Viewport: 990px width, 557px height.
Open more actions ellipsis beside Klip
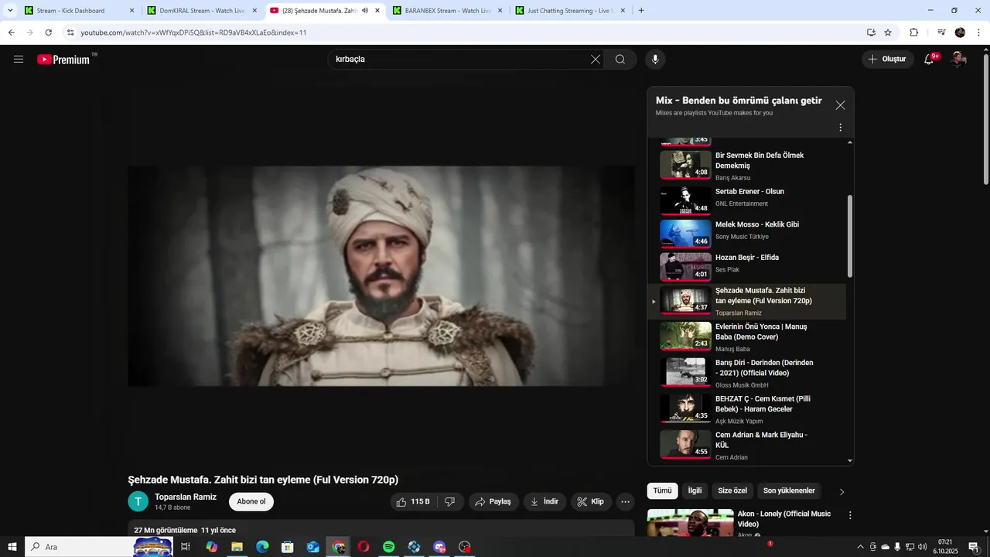pyautogui.click(x=626, y=502)
